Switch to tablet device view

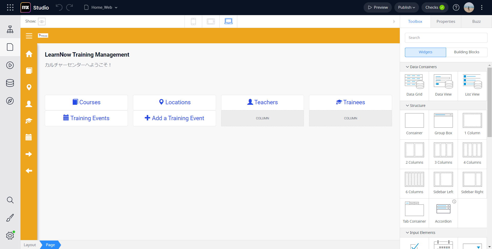(211, 22)
